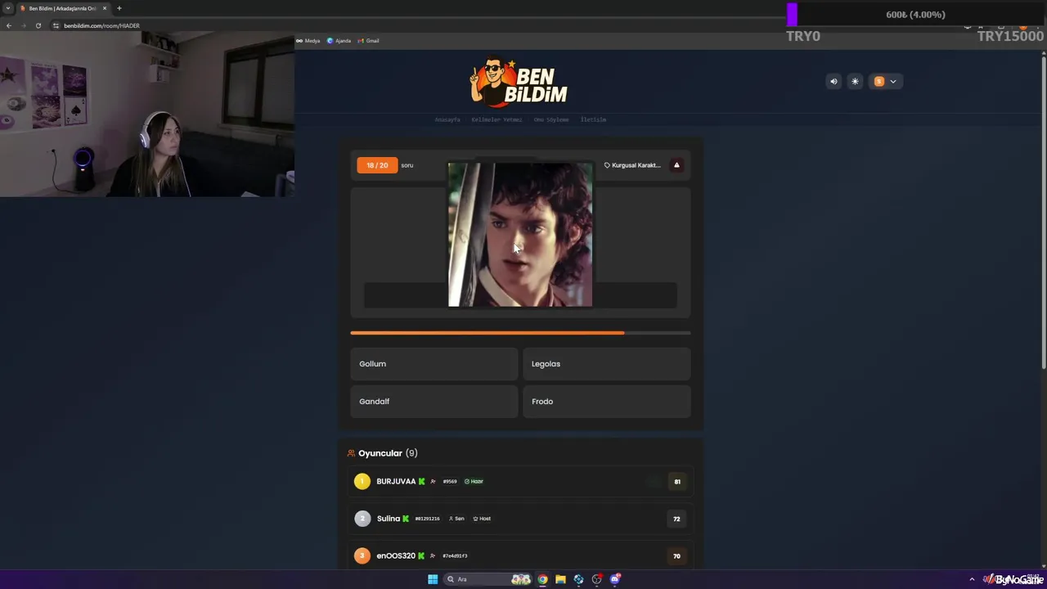
Task: Click the first-place gold rank badge
Action: point(362,481)
